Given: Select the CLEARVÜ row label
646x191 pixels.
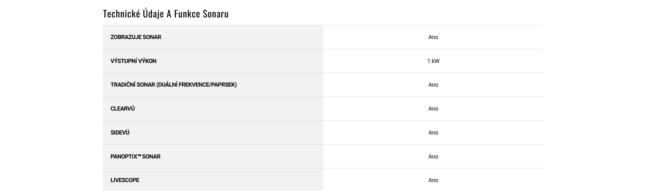Looking at the screenshot, I should click(122, 109).
